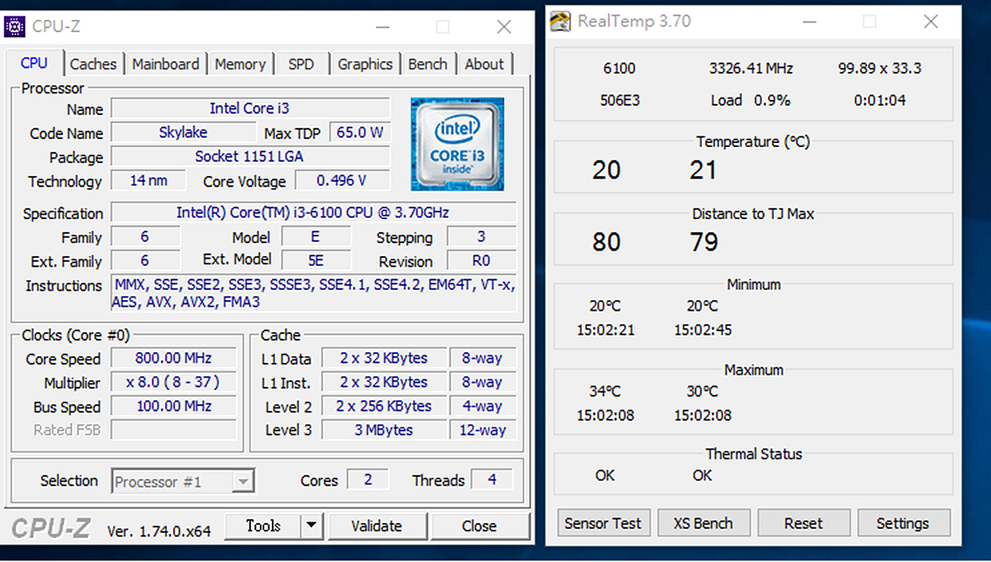Select the SPD tab

(x=301, y=64)
